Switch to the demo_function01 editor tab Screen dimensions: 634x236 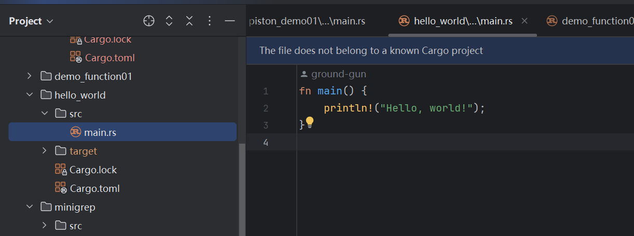point(591,21)
